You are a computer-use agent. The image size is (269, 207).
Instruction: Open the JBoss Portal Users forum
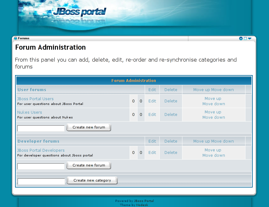35,99
